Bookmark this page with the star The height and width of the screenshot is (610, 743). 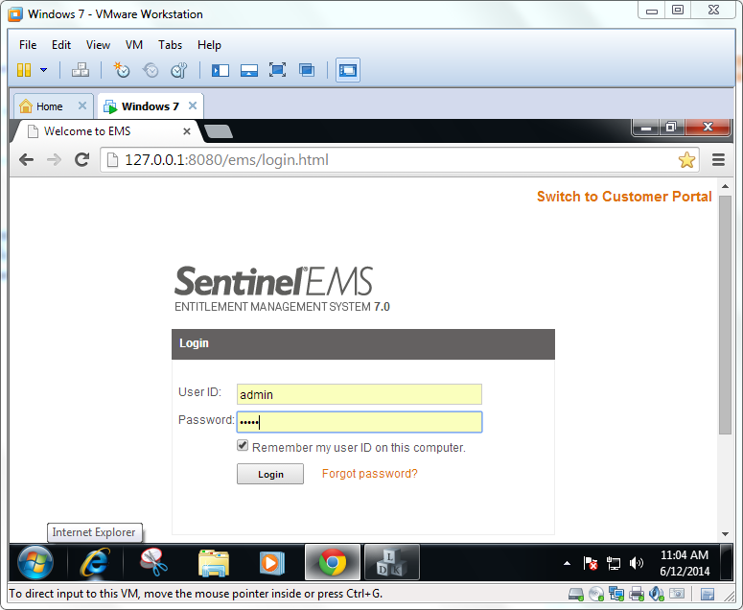point(686,160)
